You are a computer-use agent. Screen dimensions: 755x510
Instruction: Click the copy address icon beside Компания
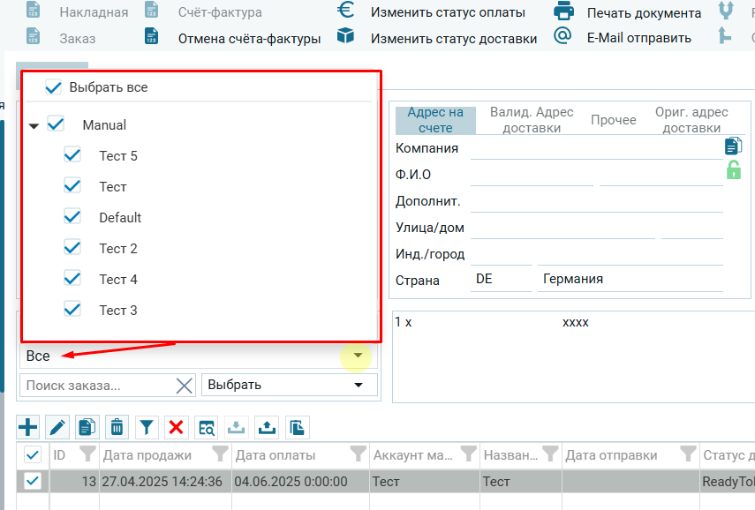coord(733,146)
